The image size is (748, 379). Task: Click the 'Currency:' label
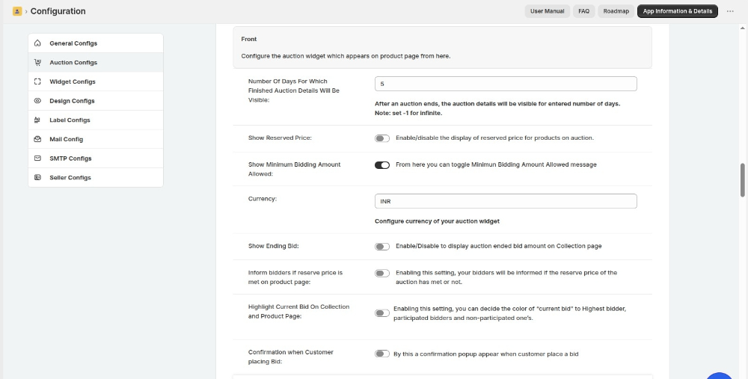pyautogui.click(x=263, y=199)
